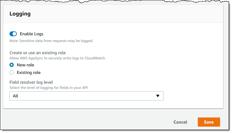The width and height of the screenshot is (232, 133).
Task: Click the Cancel button
Action: tap(180, 122)
